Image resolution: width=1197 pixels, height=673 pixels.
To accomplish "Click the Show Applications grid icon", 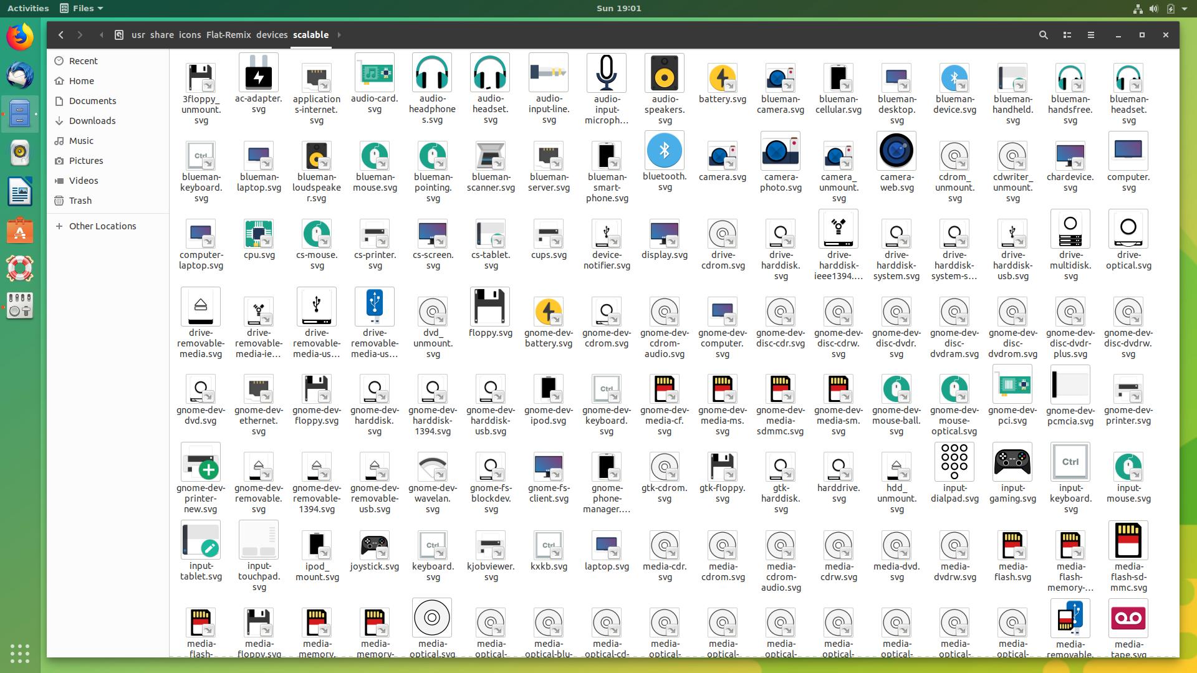I will [x=19, y=653].
